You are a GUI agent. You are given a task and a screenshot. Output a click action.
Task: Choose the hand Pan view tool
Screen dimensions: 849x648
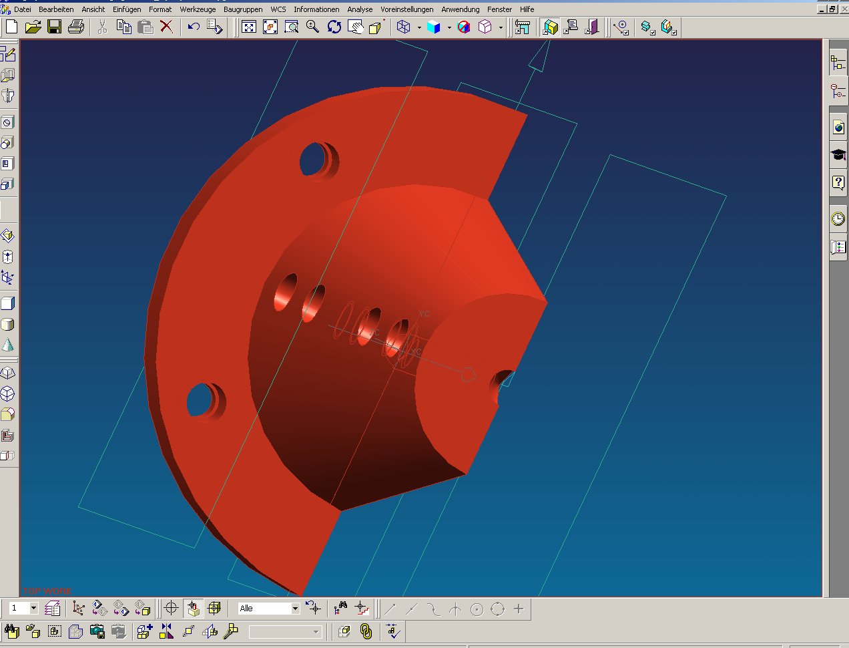pyautogui.click(x=356, y=27)
